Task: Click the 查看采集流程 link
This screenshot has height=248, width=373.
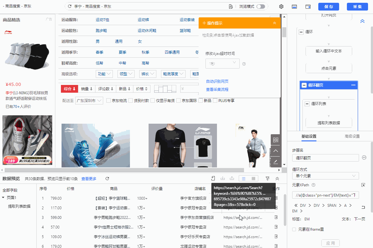Action: click(x=217, y=90)
